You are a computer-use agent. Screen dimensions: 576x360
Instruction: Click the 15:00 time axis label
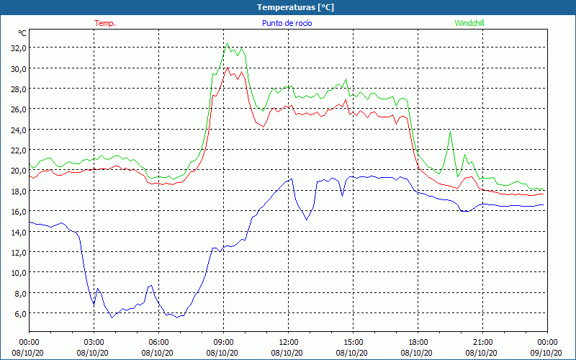pyautogui.click(x=353, y=343)
